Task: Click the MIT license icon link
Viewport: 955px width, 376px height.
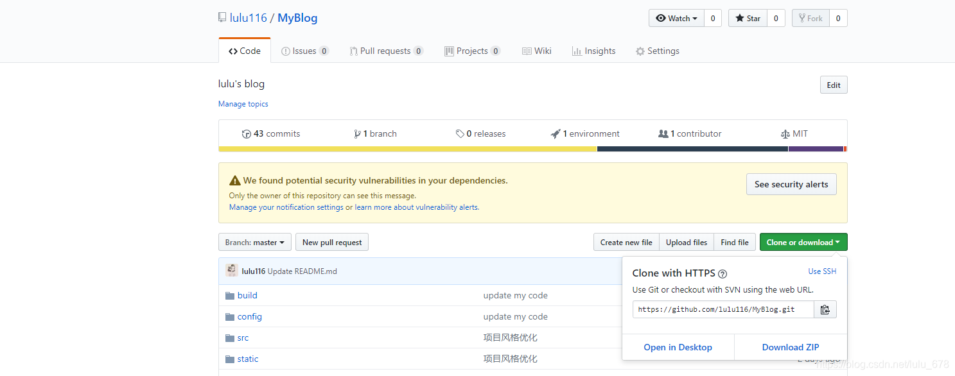Action: (x=785, y=134)
